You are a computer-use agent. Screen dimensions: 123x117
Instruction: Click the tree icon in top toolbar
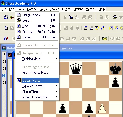(121, 17)
